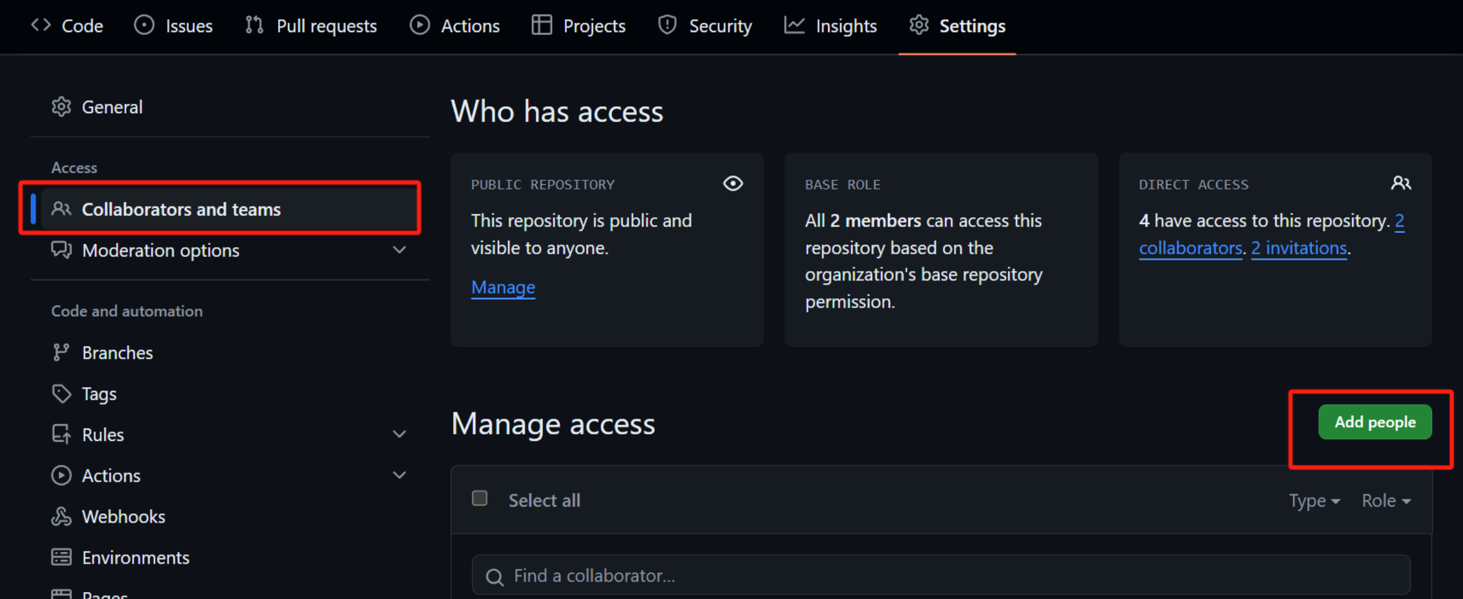Open the Role filter dropdown
This screenshot has width=1463, height=599.
coord(1385,501)
